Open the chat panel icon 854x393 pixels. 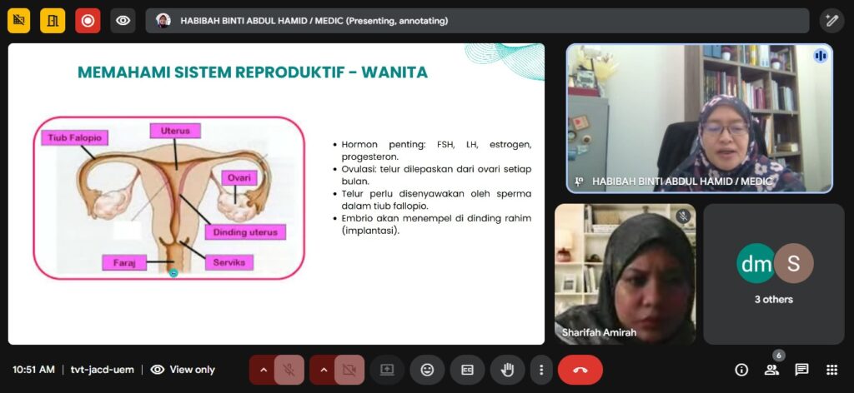coord(801,370)
